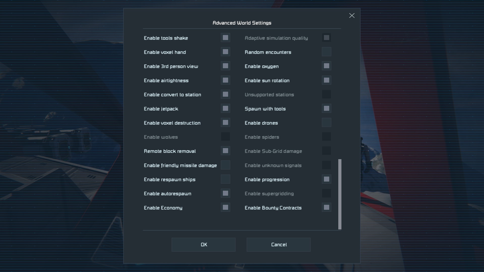Toggle Enable autorespawn checkbox
Screen dimensions: 484x272
[225, 193]
